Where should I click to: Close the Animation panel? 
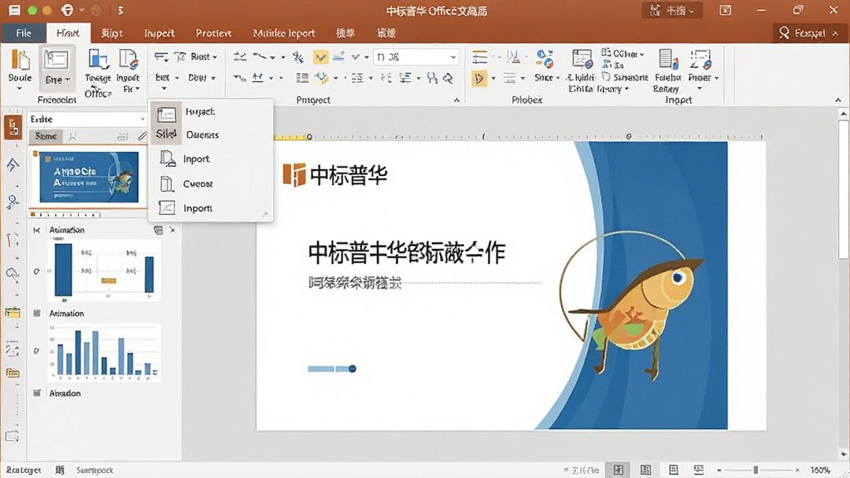click(x=173, y=231)
